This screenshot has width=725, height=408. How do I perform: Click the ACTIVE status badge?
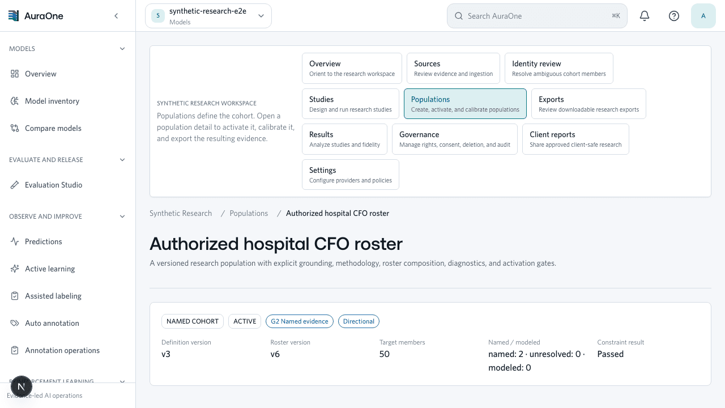pyautogui.click(x=245, y=321)
